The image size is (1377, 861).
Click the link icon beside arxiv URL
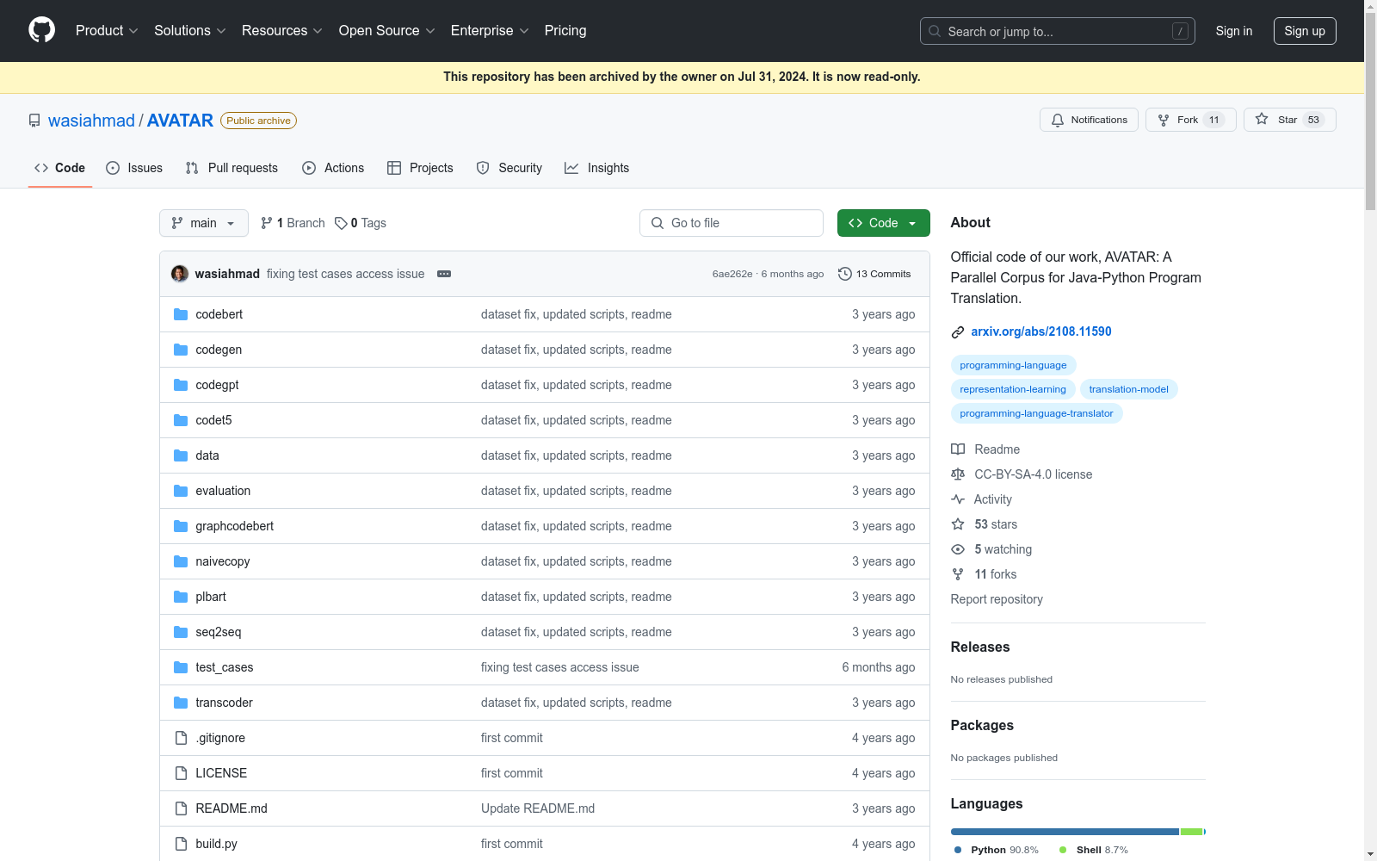[958, 332]
